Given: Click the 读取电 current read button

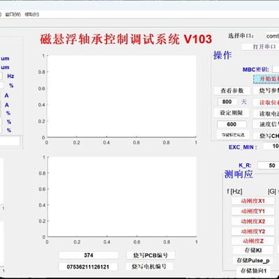Looking at the screenshot, I should pyautogui.click(x=266, y=114).
